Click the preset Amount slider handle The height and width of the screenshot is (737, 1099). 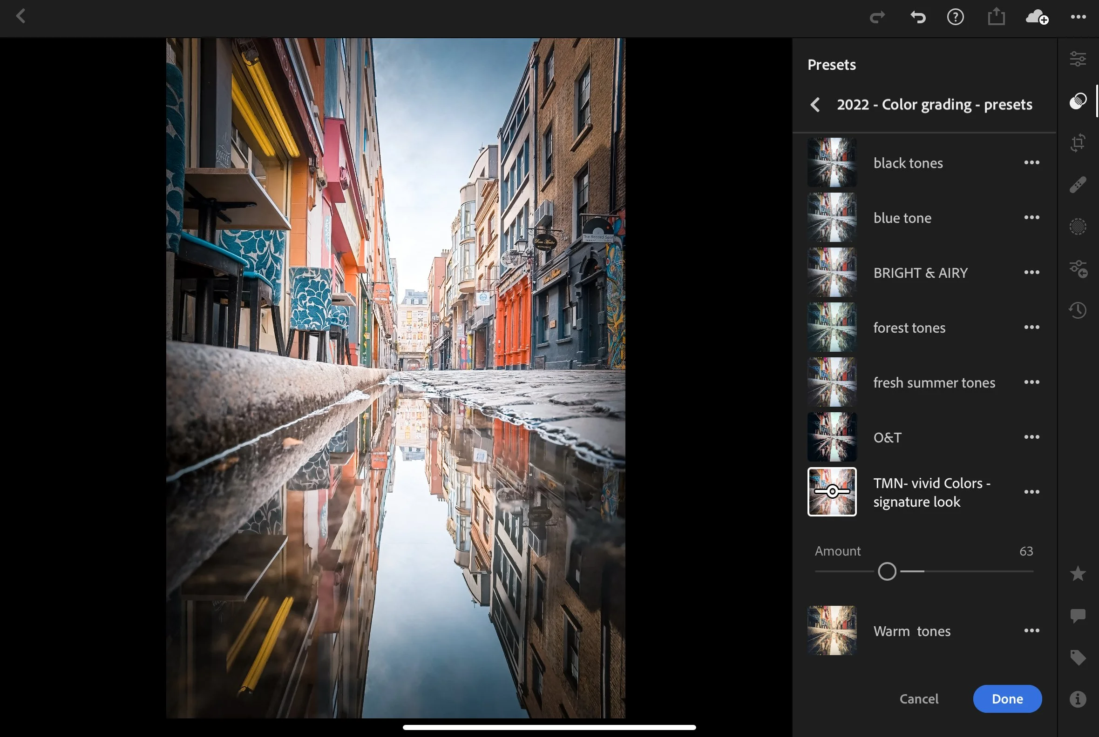(887, 571)
